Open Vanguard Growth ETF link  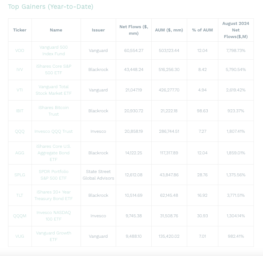point(53,236)
